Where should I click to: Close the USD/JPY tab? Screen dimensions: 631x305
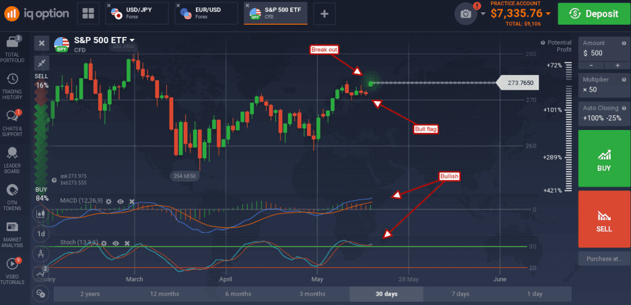tap(108, 6)
